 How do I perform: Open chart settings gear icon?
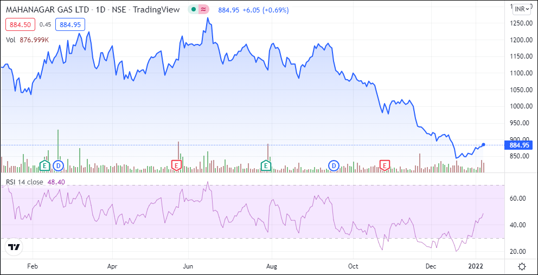point(522,267)
